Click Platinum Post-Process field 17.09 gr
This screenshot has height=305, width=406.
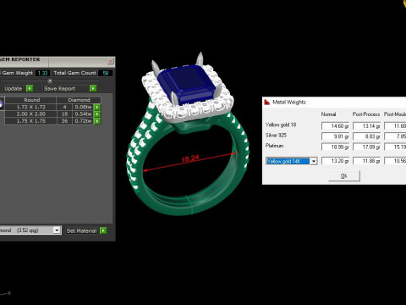pos(366,147)
